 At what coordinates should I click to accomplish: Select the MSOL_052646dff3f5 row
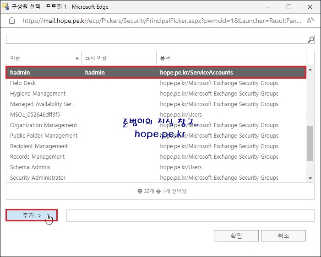156,115
